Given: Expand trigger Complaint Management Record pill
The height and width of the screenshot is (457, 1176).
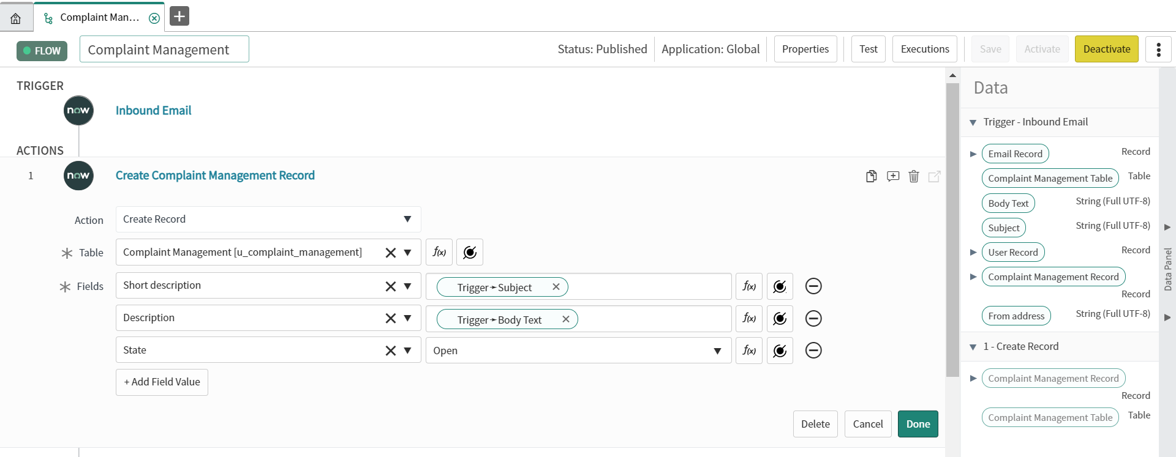Looking at the screenshot, I should click(973, 277).
